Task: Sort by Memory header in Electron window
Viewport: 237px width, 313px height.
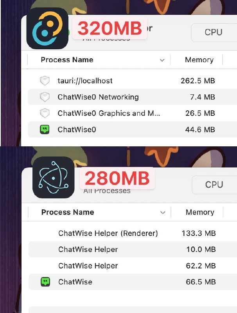Action: pyautogui.click(x=200, y=212)
